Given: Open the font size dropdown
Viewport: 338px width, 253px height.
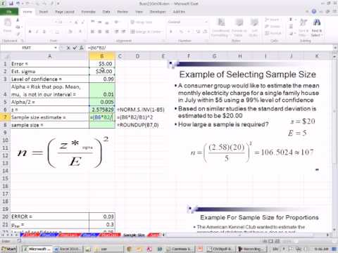Looking at the screenshot, I should pos(70,22).
